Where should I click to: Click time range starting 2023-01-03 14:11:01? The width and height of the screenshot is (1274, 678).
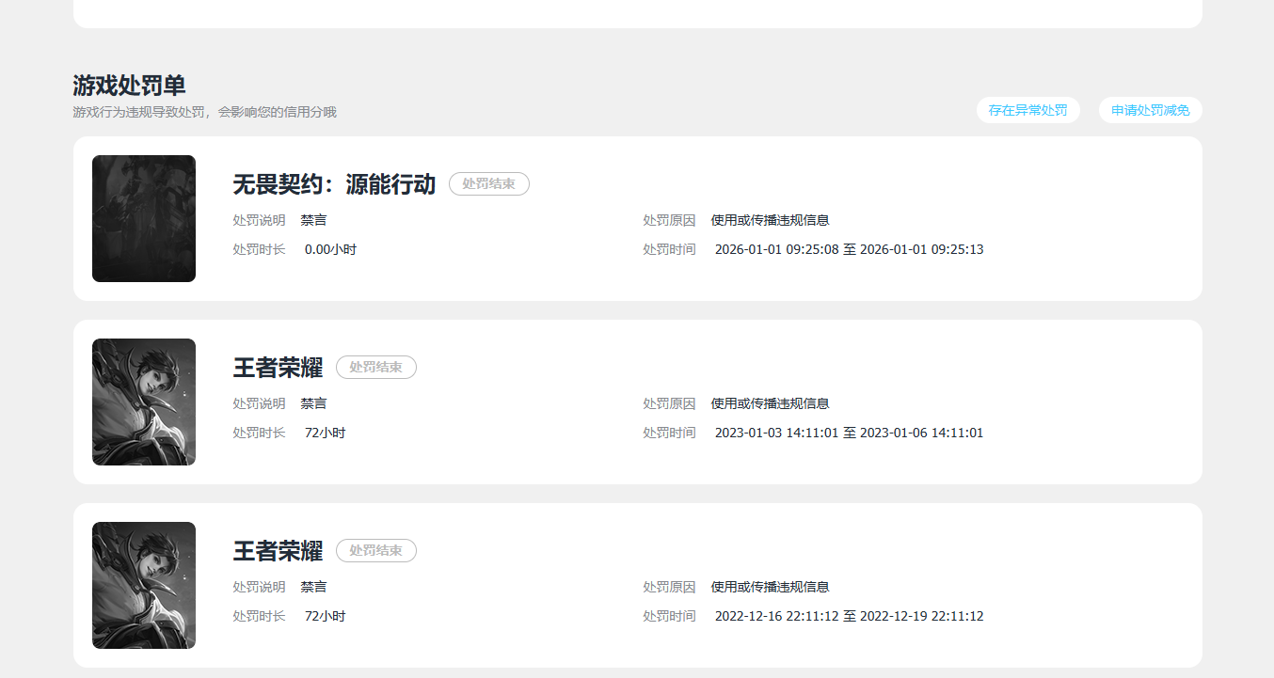pos(850,433)
